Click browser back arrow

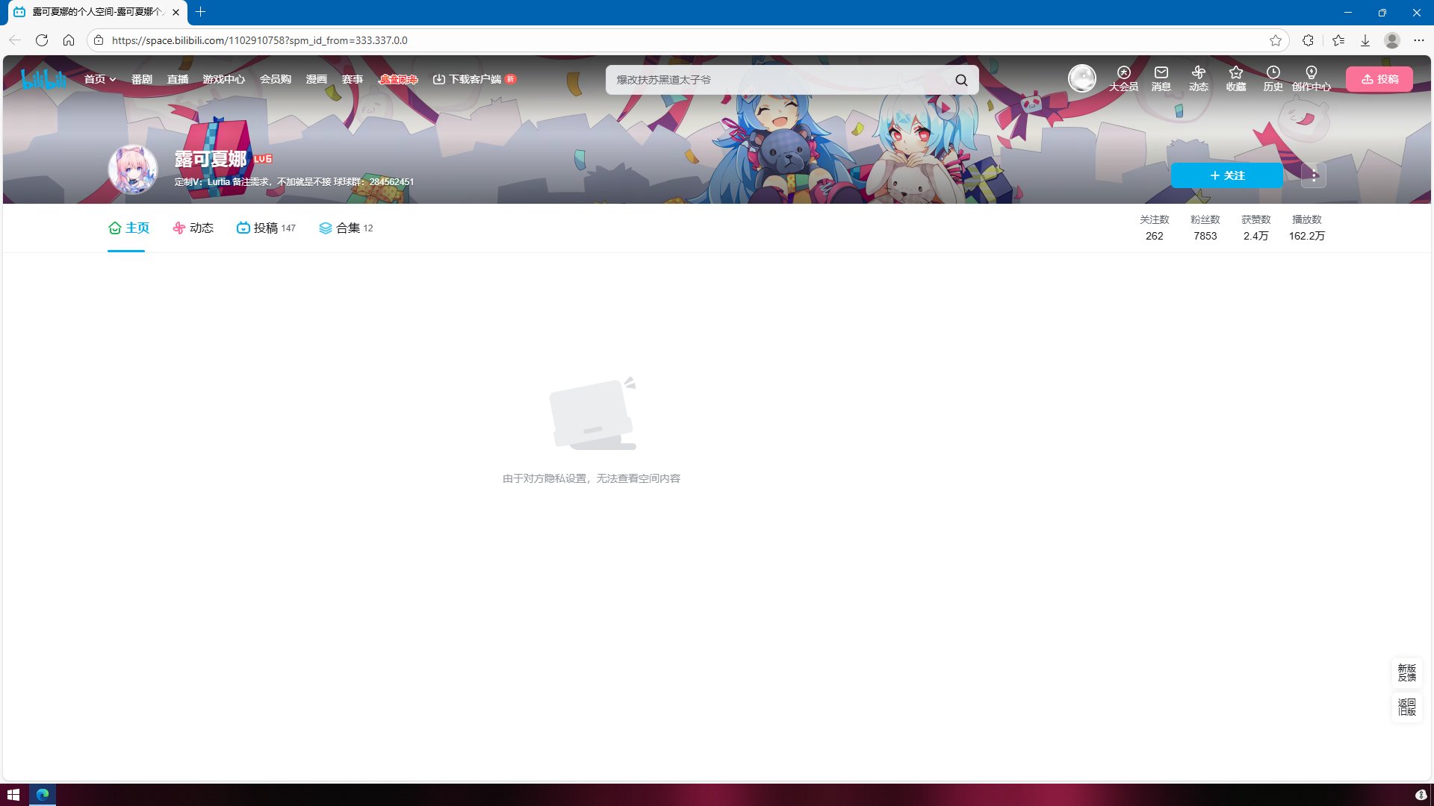click(15, 40)
